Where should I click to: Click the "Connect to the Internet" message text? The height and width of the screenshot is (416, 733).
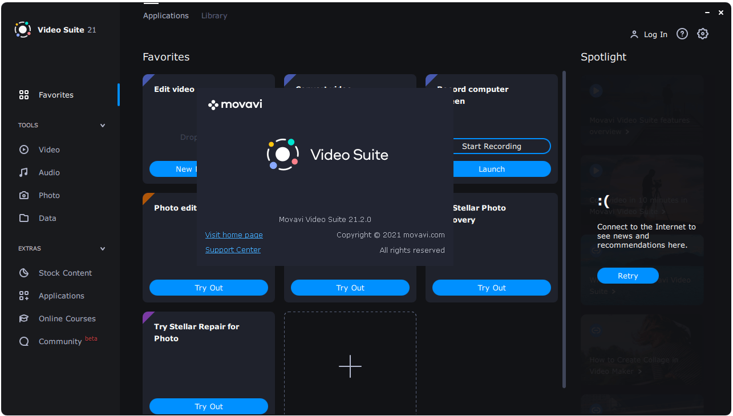(x=646, y=236)
